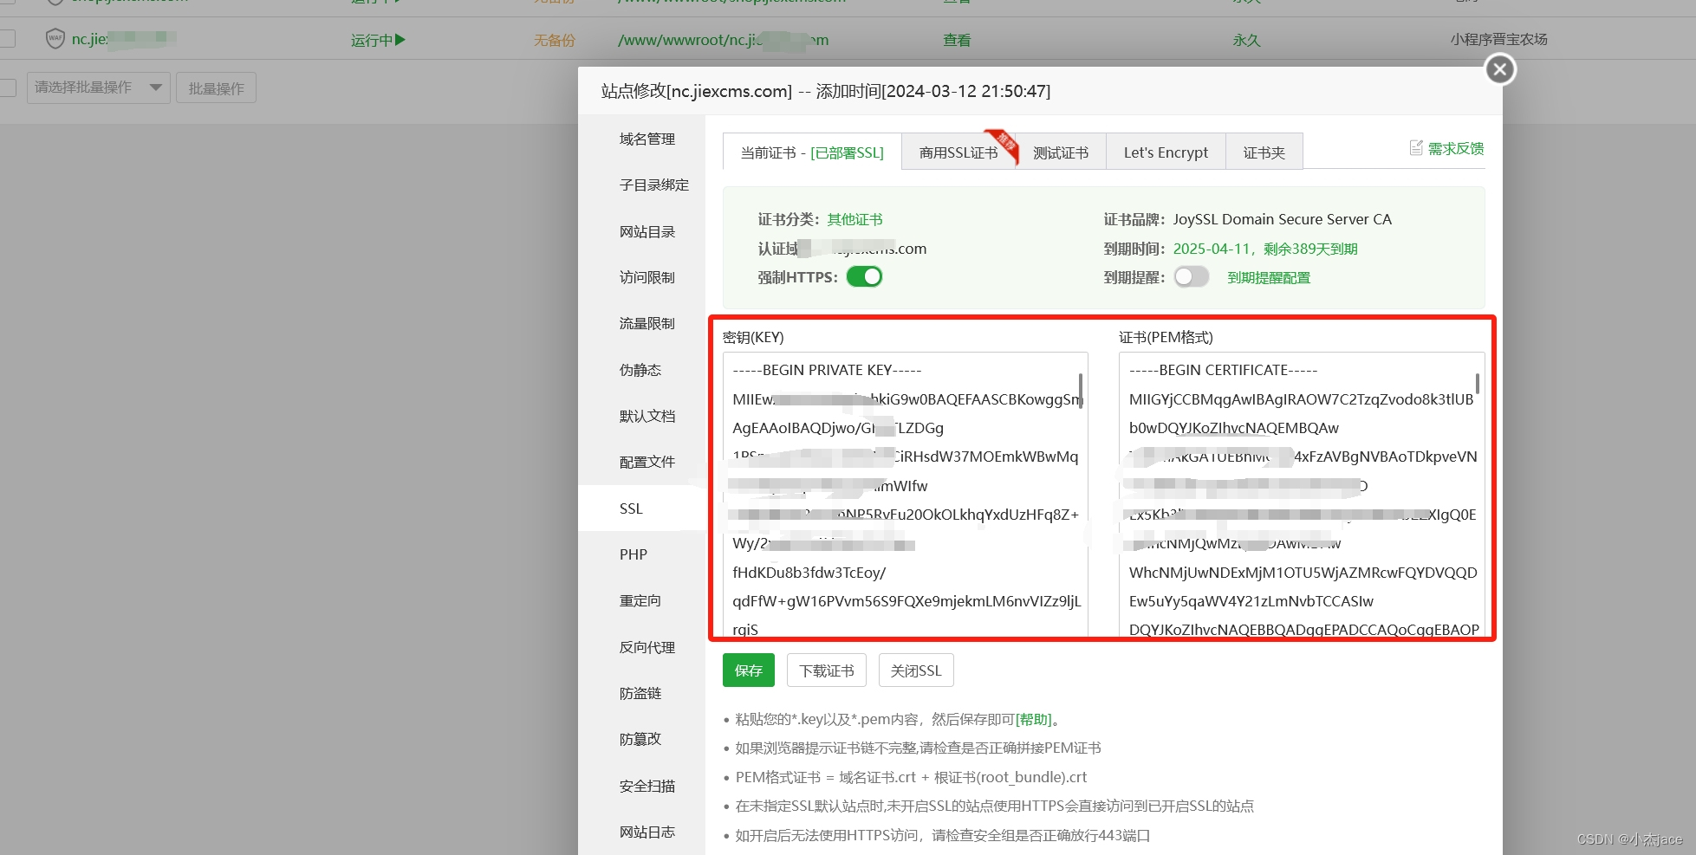This screenshot has width=1696, height=855.
Task: Select 默认文档 in the sidebar
Action: tap(647, 416)
